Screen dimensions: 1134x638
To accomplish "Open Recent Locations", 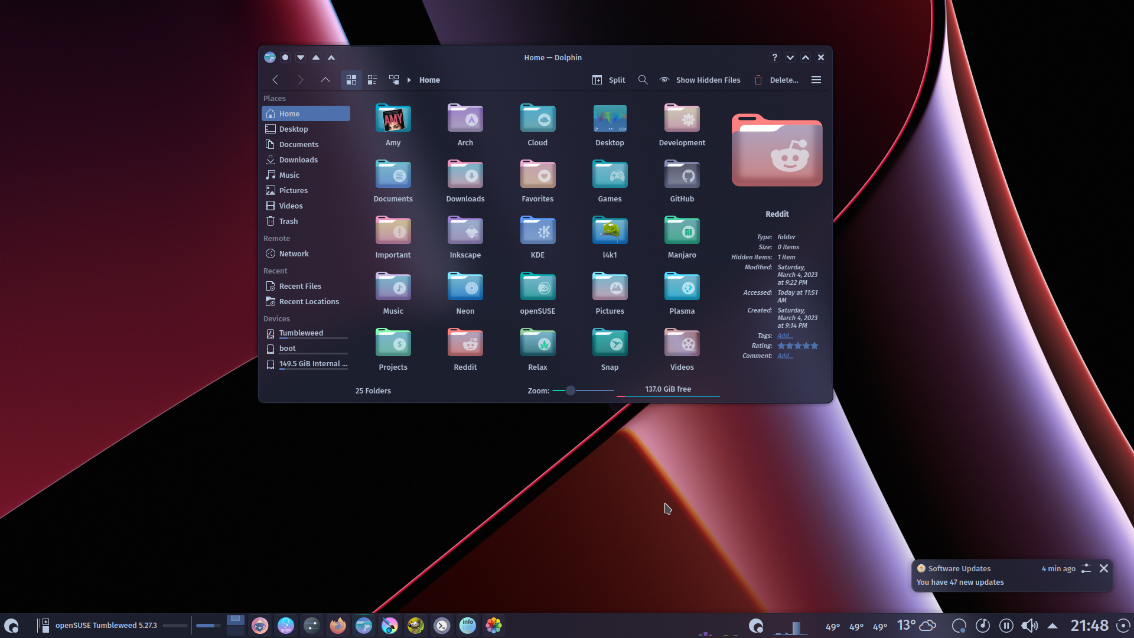I will (x=306, y=301).
